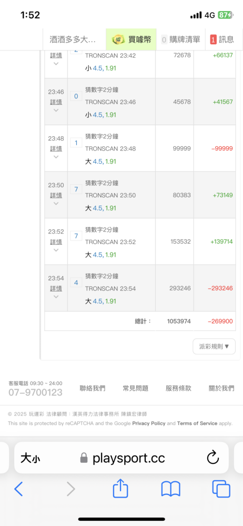Expand the 23:54 row detail chevron
243x526 pixels.
56,297
